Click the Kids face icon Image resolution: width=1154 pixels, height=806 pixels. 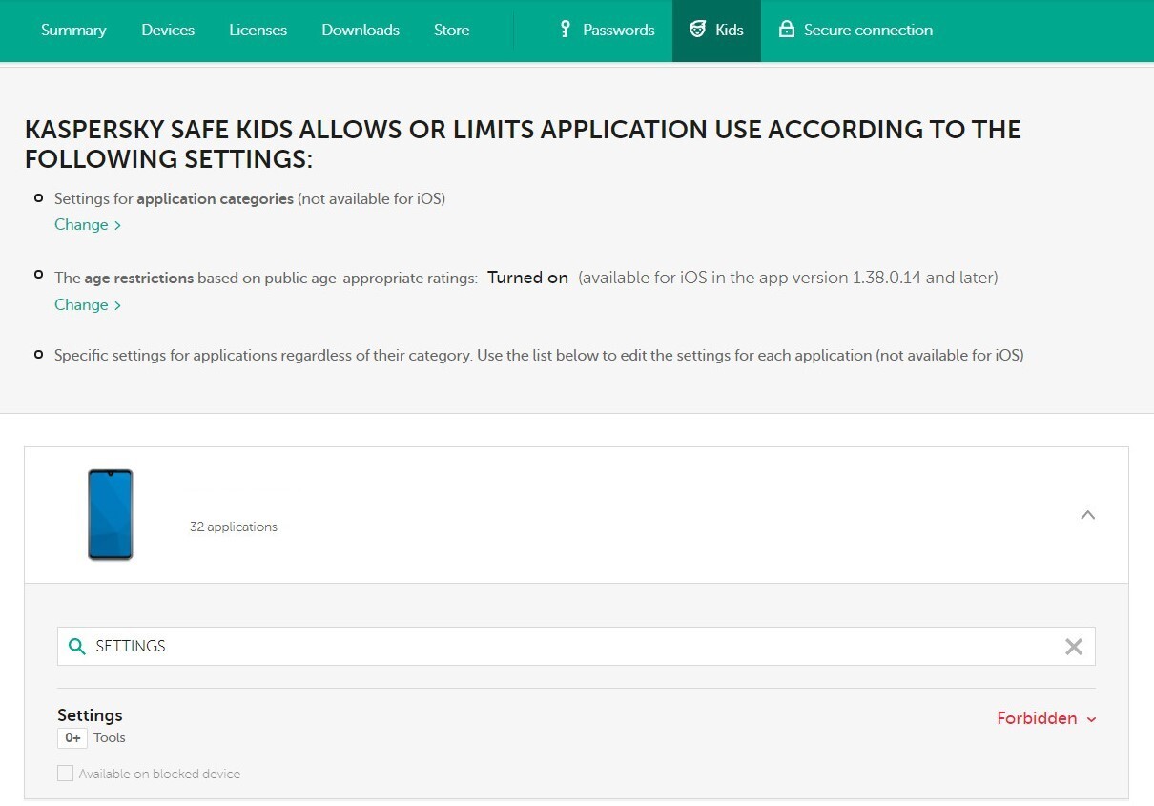tap(697, 30)
